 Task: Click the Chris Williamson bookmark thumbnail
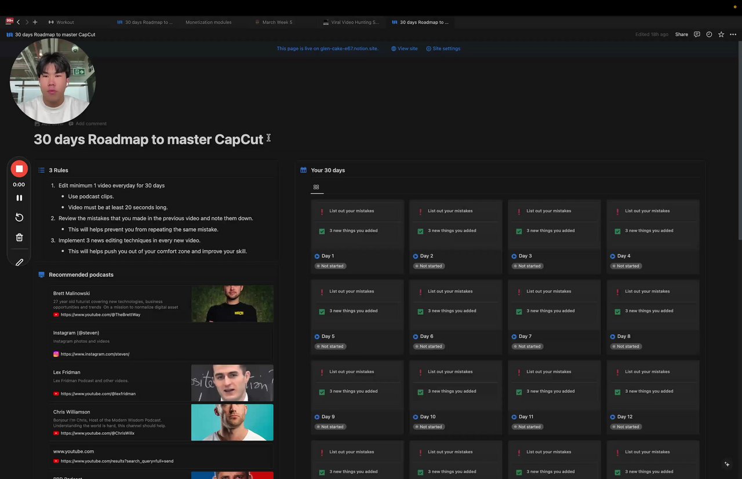click(x=232, y=422)
